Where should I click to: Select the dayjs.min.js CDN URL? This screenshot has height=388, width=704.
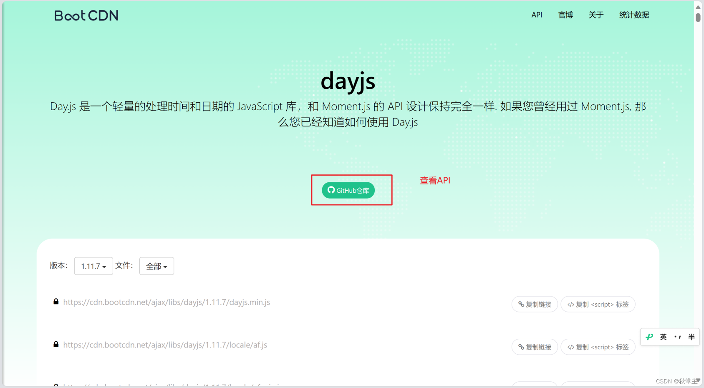click(167, 302)
